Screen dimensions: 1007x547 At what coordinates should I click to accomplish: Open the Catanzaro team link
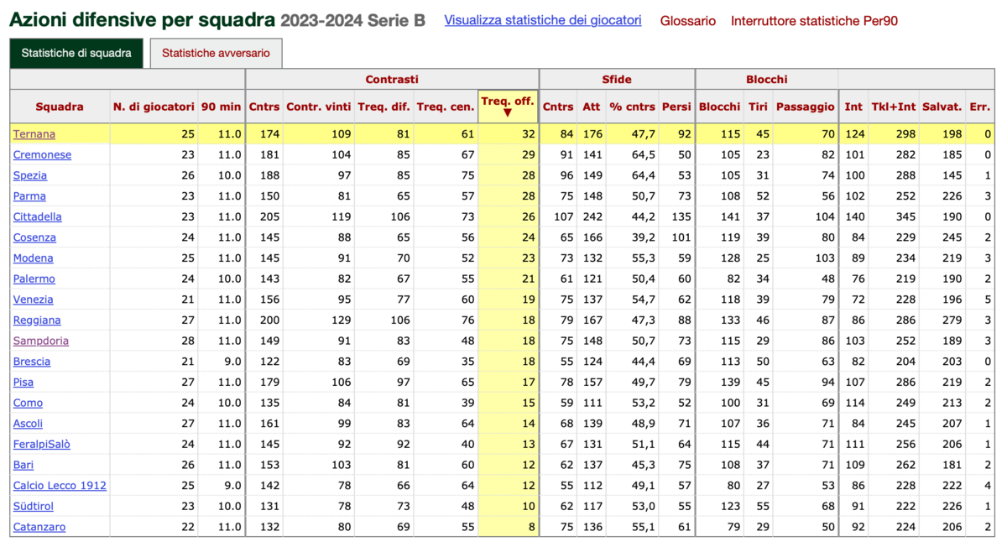39,527
